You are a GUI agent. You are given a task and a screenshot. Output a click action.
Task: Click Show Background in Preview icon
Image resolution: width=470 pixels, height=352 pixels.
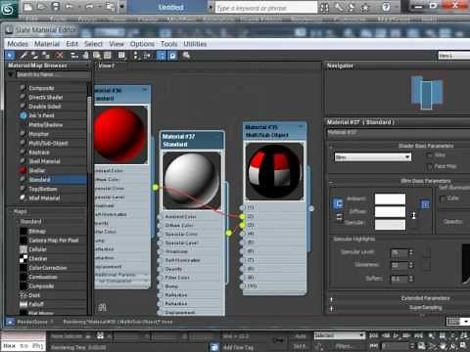(x=108, y=56)
